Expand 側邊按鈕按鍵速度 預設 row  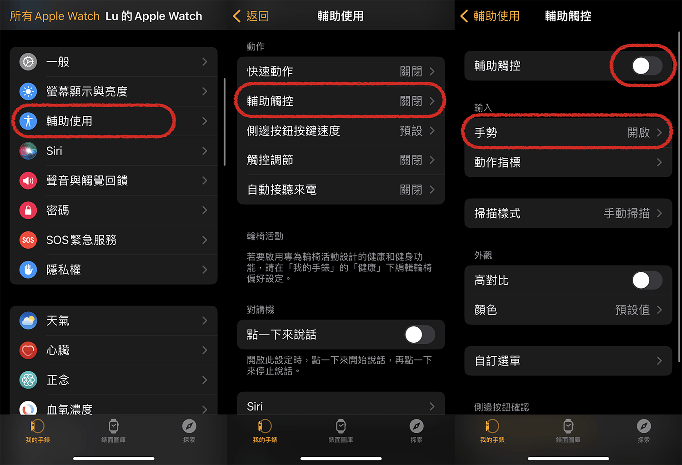pos(341,131)
